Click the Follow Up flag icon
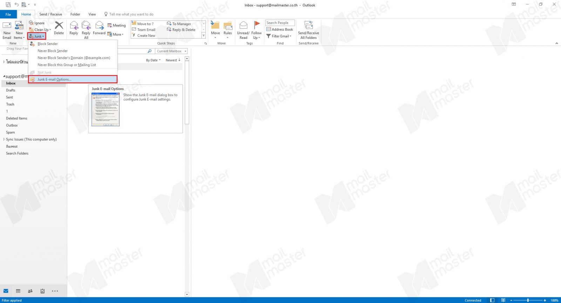This screenshot has width=561, height=303. click(x=257, y=25)
